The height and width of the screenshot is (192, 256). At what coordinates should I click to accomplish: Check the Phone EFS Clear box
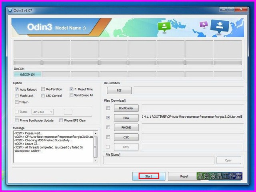click(61, 120)
